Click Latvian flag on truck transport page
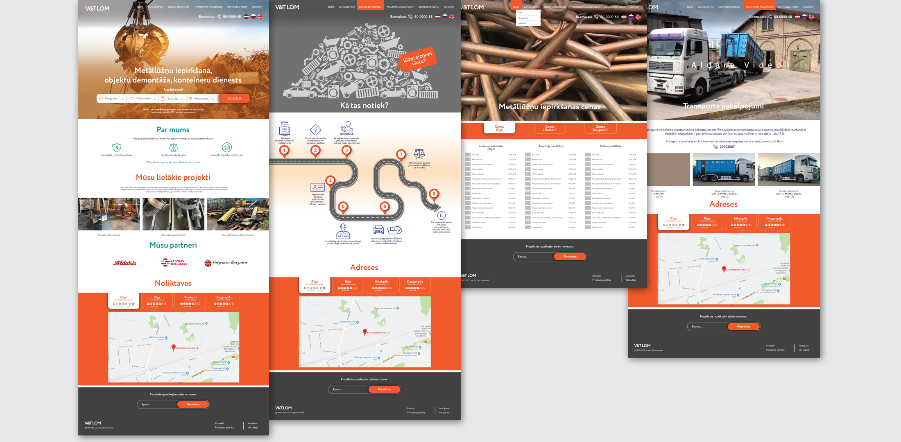 [797, 17]
